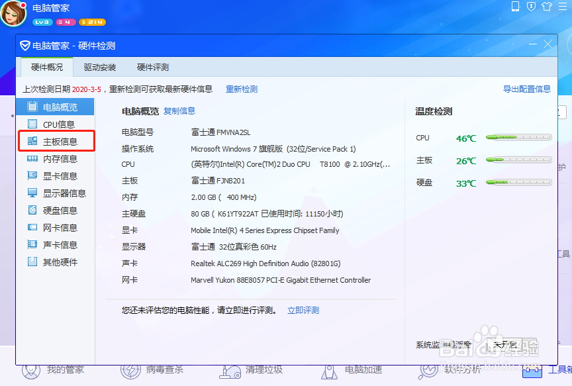Click the 未开启 monitoring button
The image size is (572, 386).
coord(505,345)
